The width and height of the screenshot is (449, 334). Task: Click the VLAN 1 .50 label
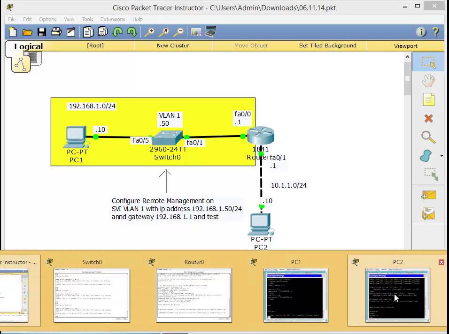coord(170,119)
